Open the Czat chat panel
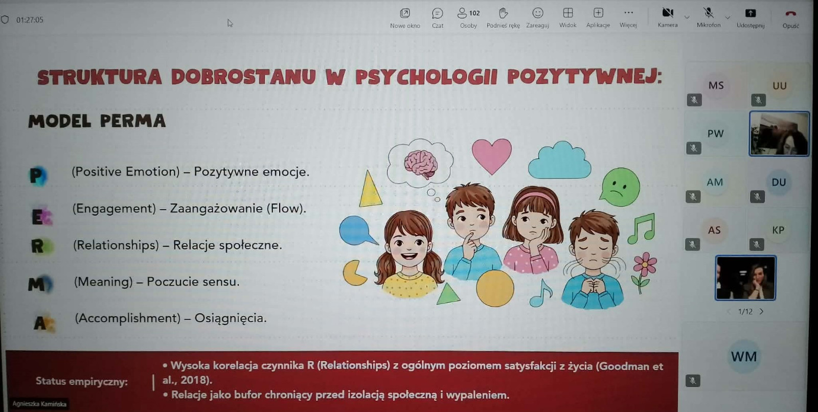 point(437,17)
